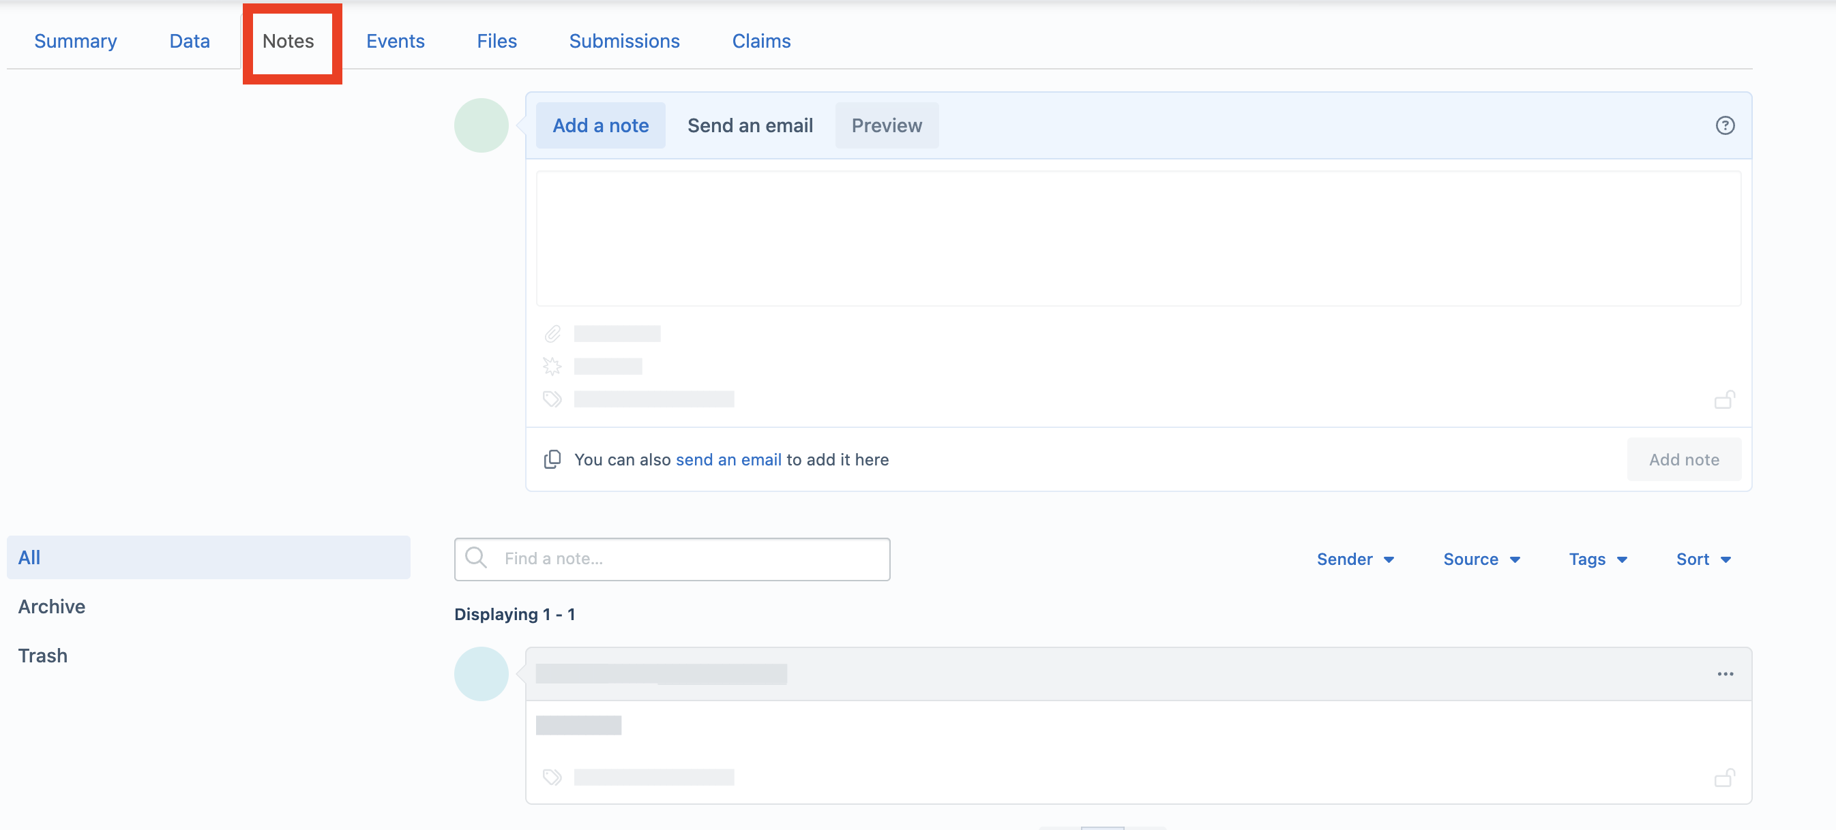1836x830 pixels.
Task: Expand the Source filter dropdown
Action: coord(1481,559)
